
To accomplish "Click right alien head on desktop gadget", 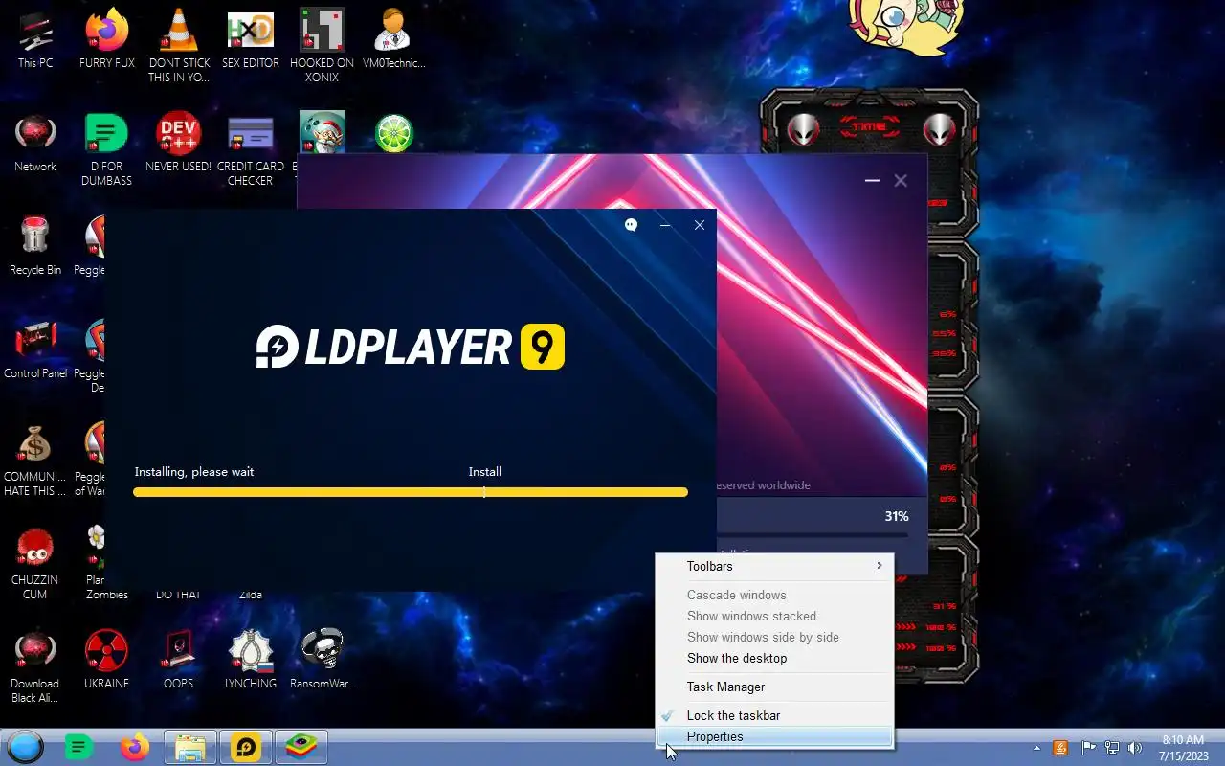I will click(940, 129).
